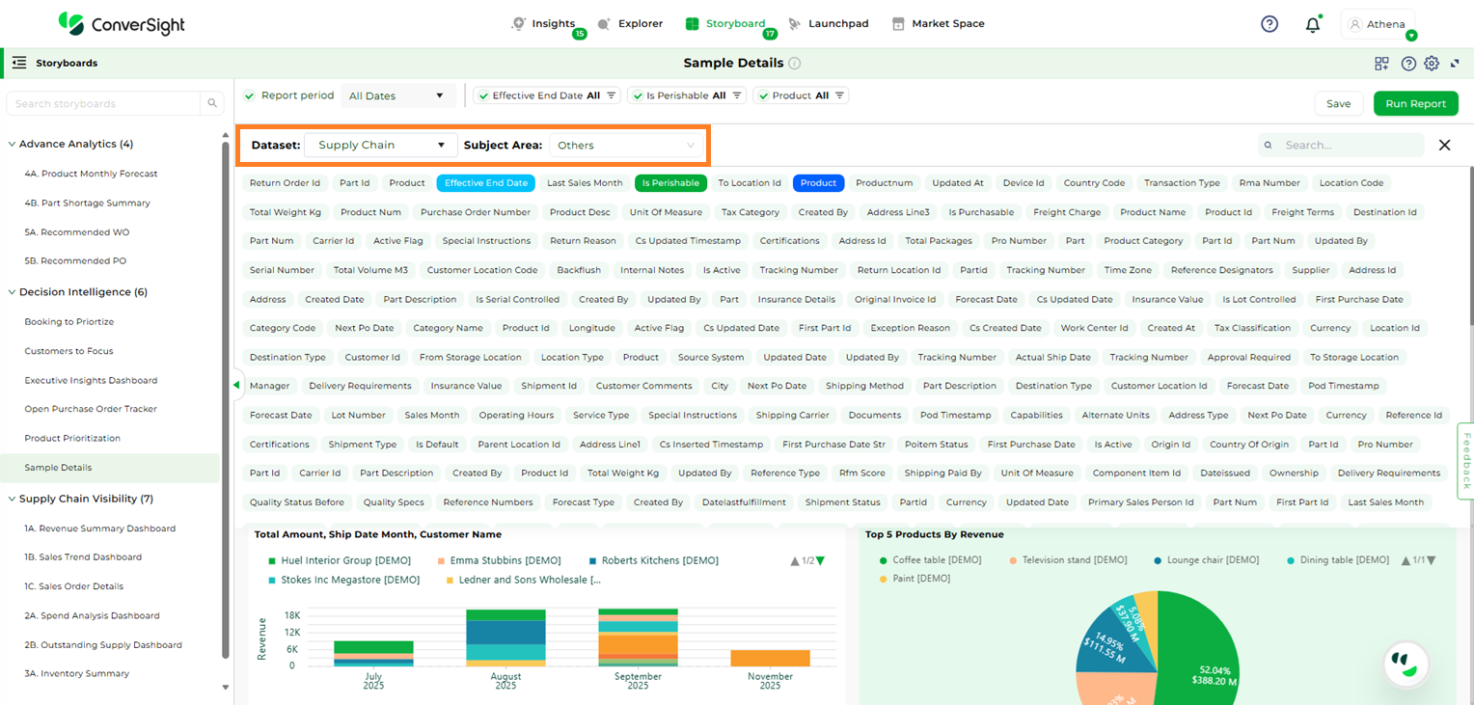Image resolution: width=1474 pixels, height=705 pixels.
Task: Uncheck the Effective End Date filter
Action: point(483,95)
